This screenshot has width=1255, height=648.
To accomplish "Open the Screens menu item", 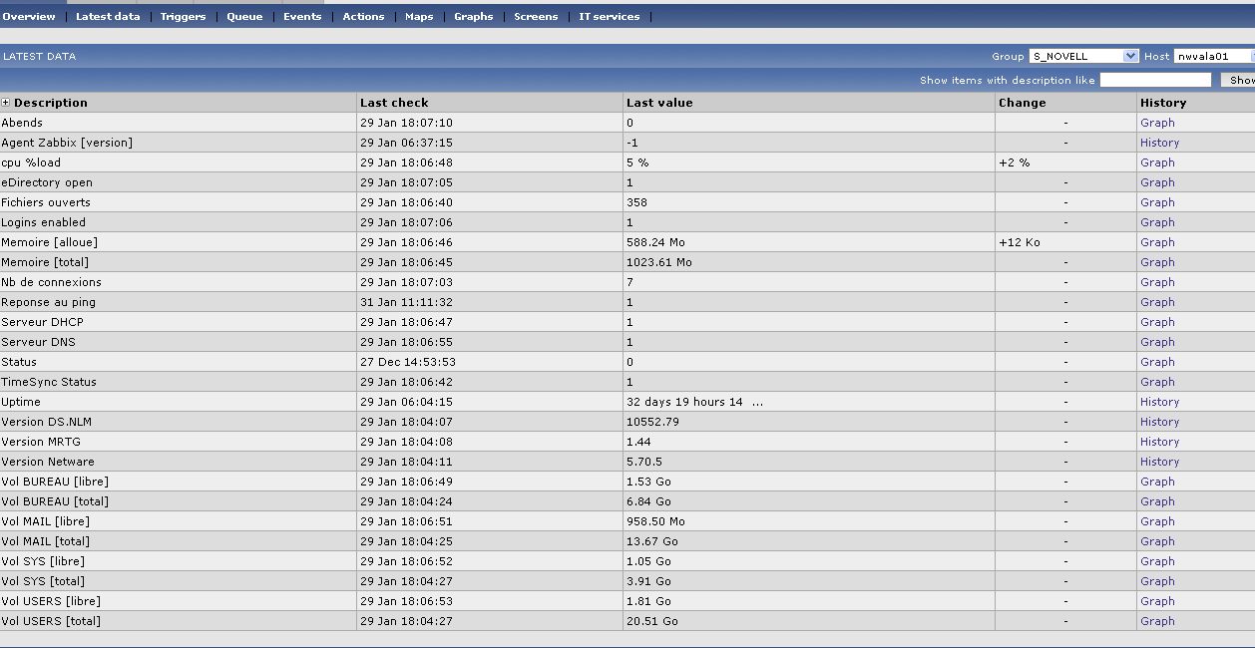I will coord(536,16).
